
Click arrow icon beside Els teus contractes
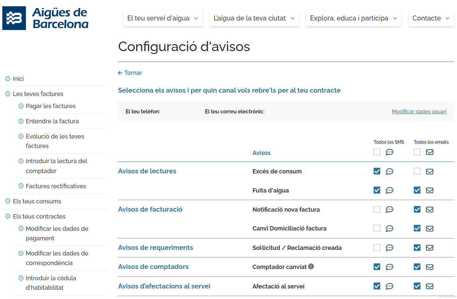pos(8,216)
